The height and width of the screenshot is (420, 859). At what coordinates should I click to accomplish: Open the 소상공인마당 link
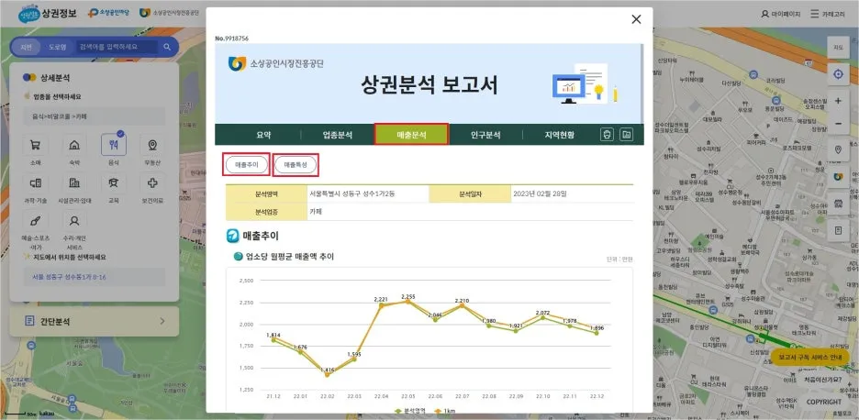108,12
